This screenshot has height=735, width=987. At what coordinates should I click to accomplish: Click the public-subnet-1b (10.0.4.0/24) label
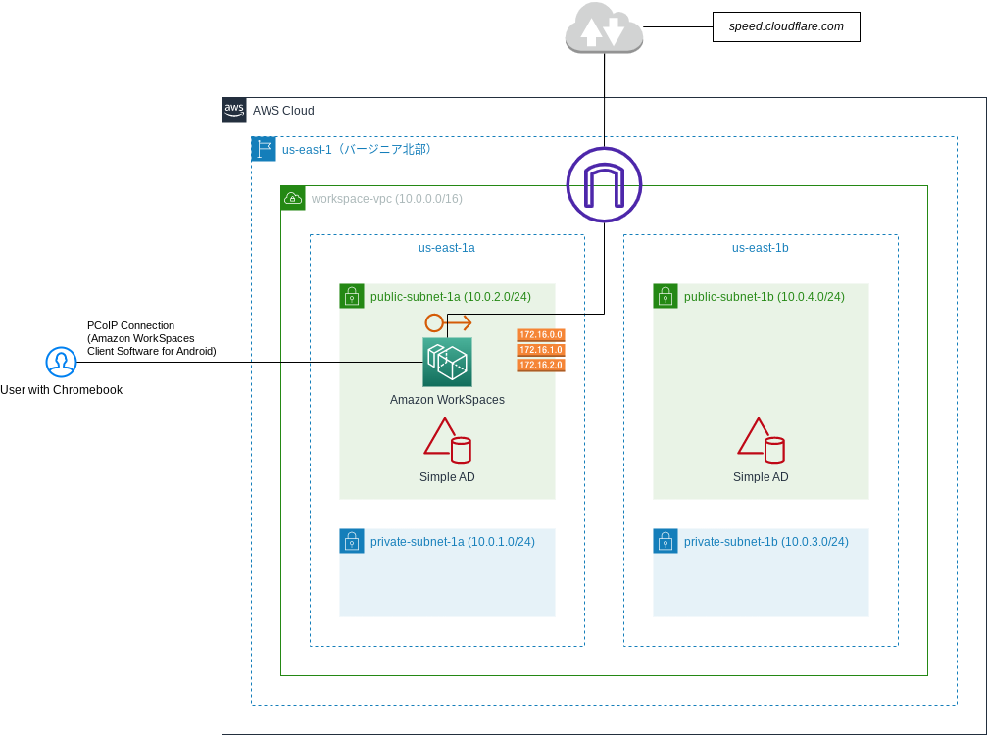pyautogui.click(x=765, y=297)
